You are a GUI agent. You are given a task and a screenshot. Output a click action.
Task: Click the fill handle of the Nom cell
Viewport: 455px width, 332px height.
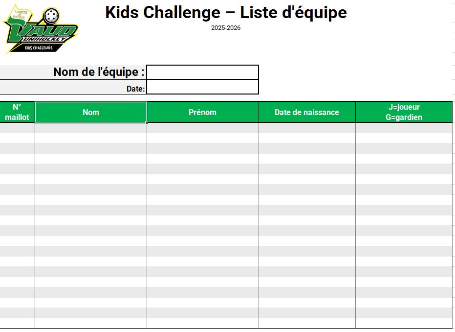pos(147,122)
